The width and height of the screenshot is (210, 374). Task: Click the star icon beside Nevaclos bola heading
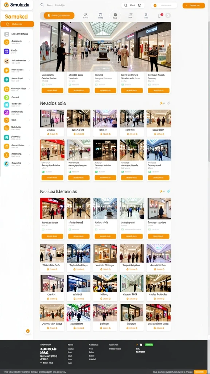[x=162, y=103]
